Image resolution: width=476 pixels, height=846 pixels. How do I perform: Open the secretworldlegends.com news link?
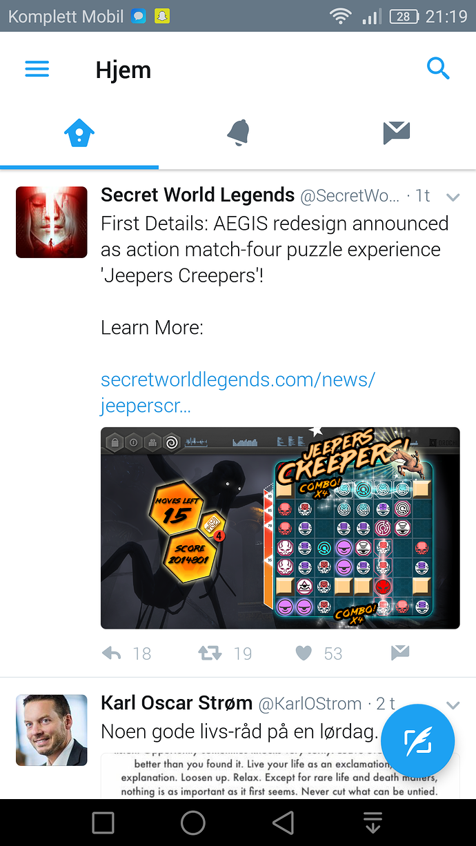point(238,393)
